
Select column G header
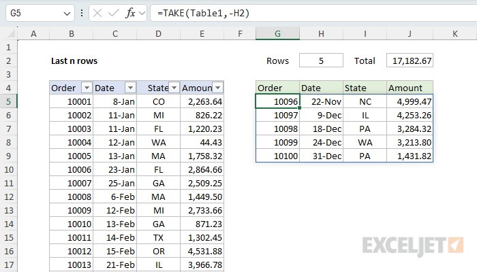(x=277, y=33)
